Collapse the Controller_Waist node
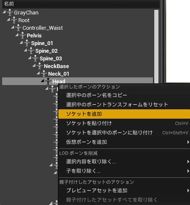190x205 pixels. [13, 27]
